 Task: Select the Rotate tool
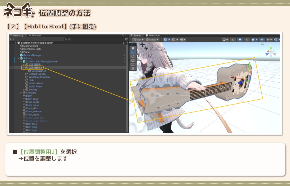(133, 56)
